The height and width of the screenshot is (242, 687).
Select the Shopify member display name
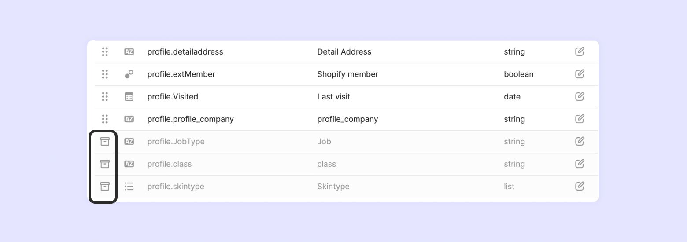click(347, 74)
